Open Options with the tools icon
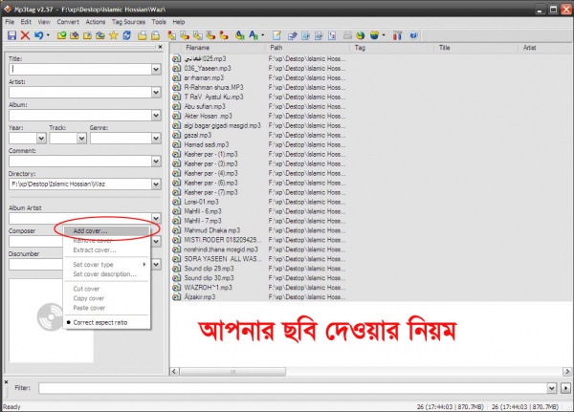 point(397,35)
